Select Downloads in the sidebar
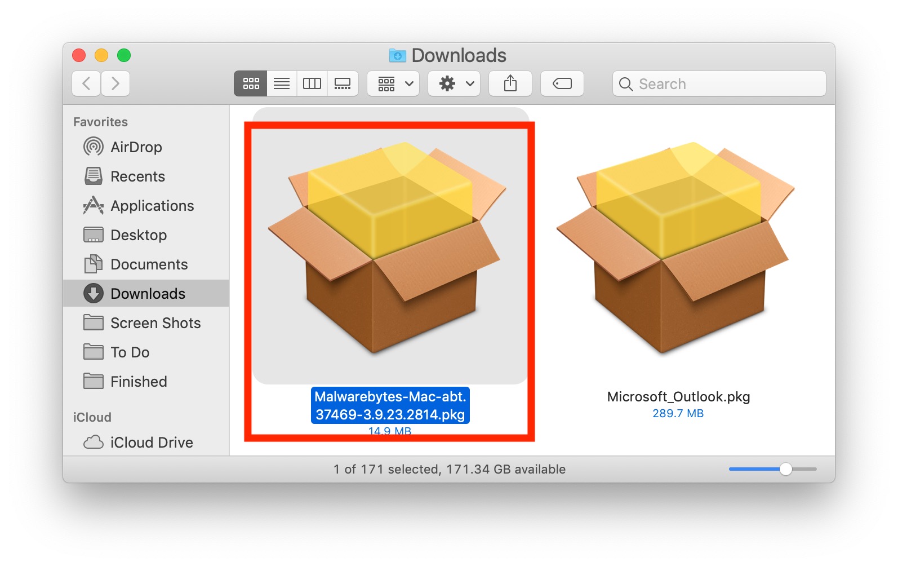The height and width of the screenshot is (566, 898). (146, 294)
